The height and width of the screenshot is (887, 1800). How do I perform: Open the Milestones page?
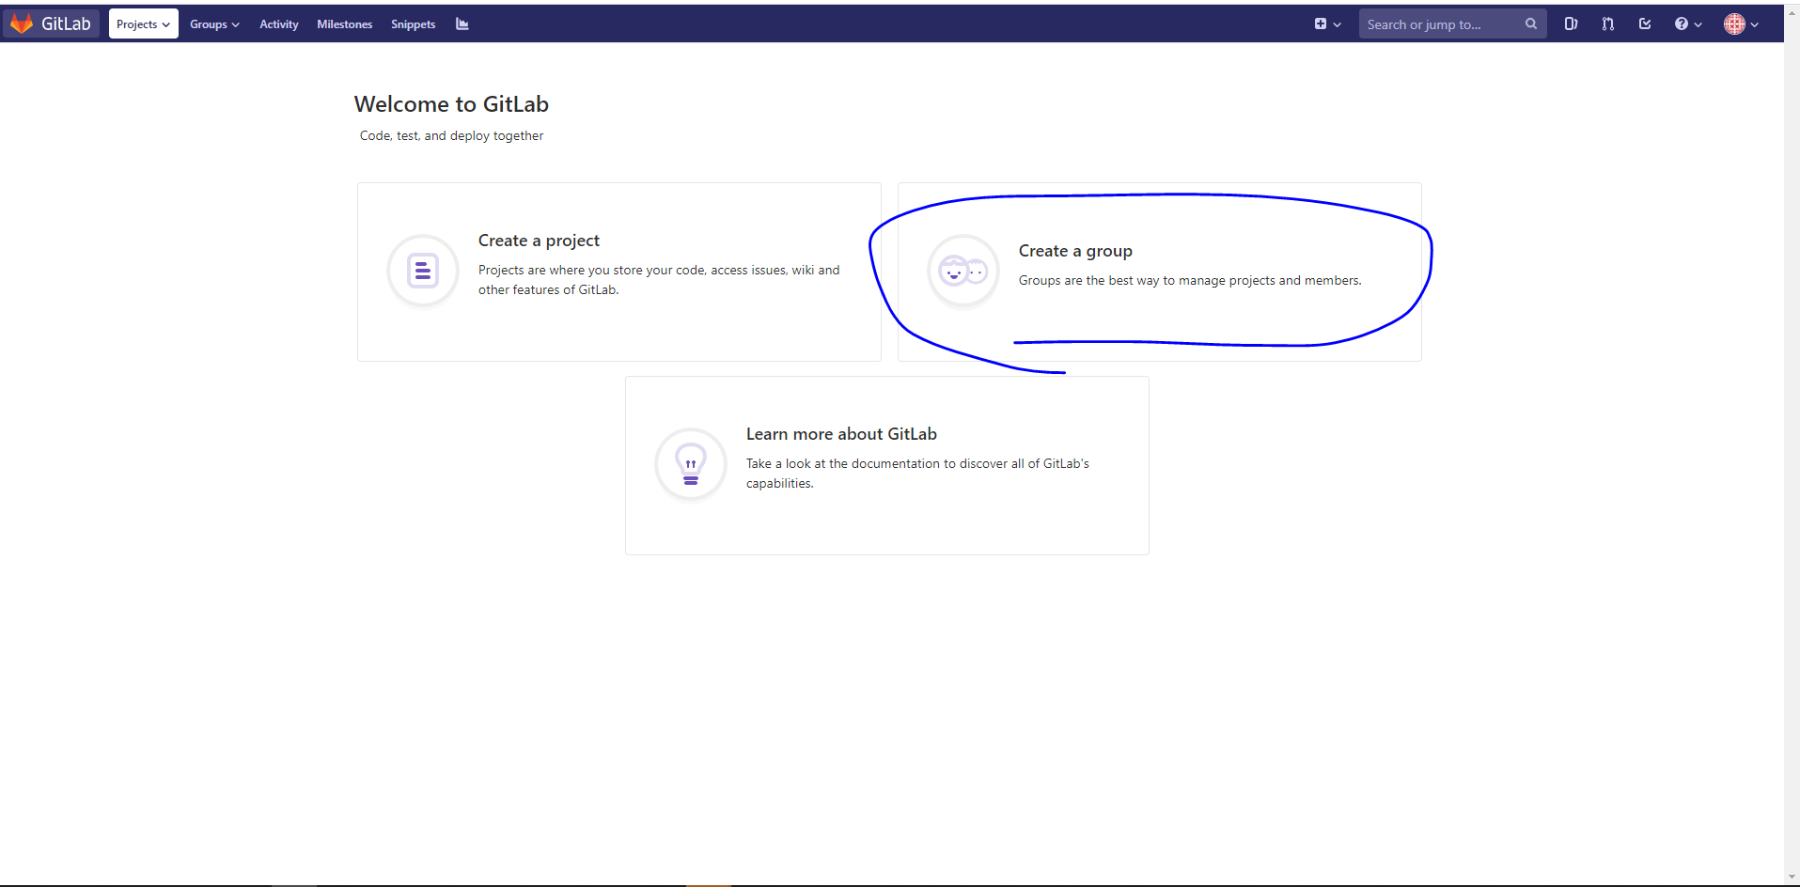pos(345,24)
